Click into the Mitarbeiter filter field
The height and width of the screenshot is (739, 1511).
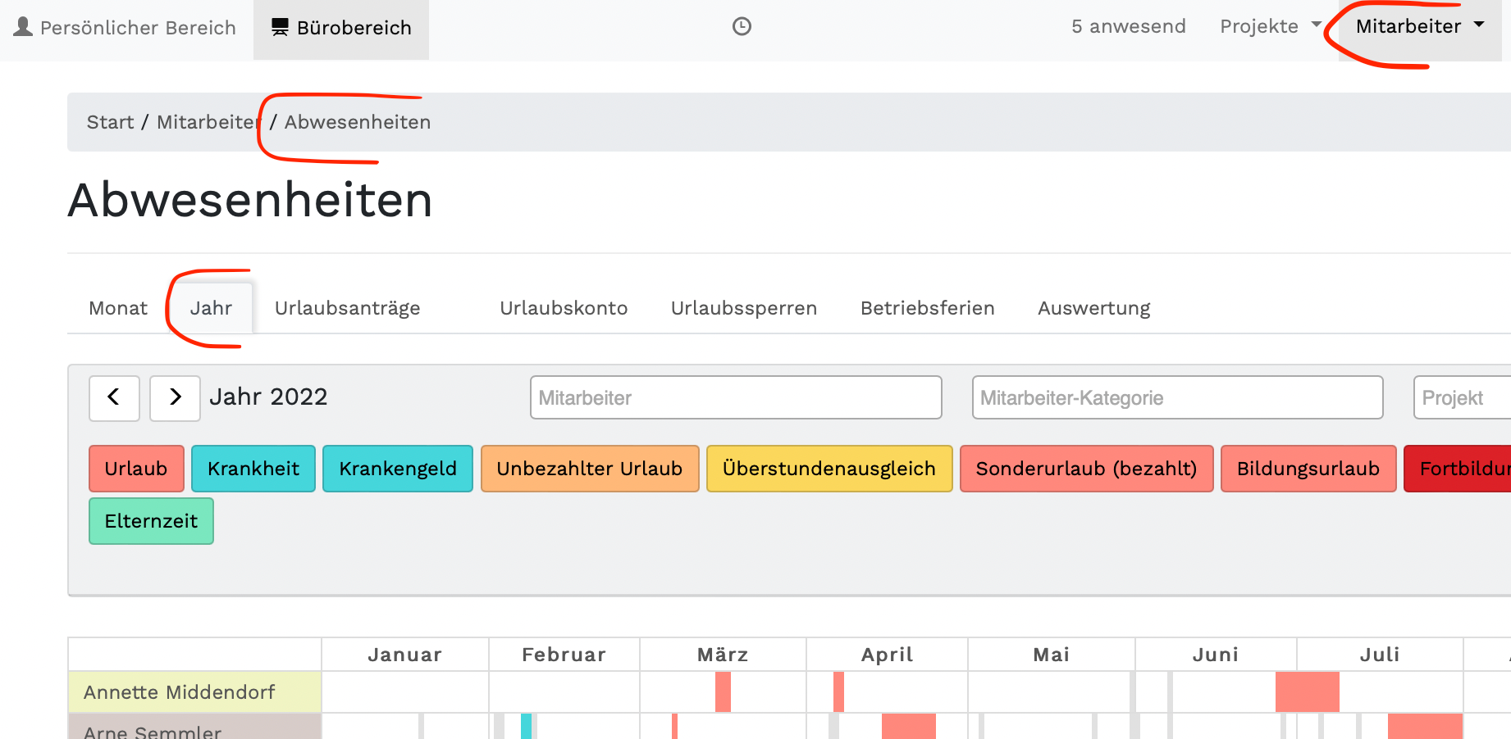[x=736, y=397]
